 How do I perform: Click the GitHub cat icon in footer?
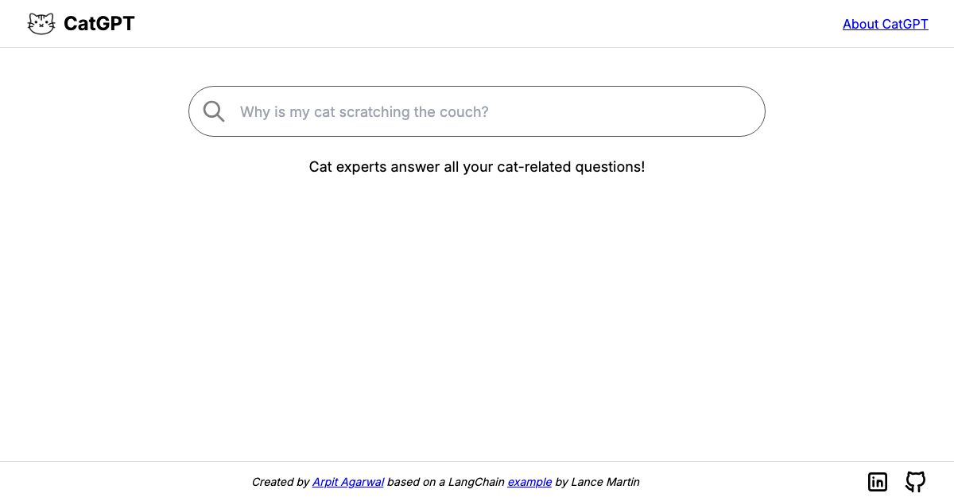[916, 482]
